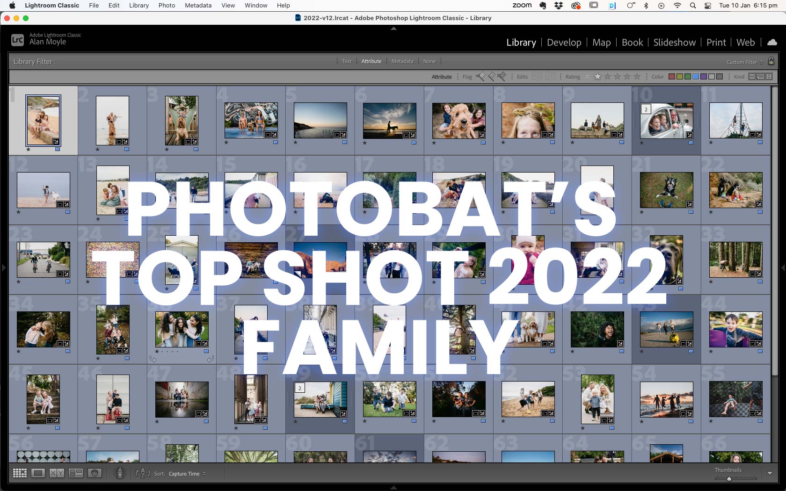The height and width of the screenshot is (491, 786).
Task: Open Compare view (XY) icon
Action: (57, 473)
